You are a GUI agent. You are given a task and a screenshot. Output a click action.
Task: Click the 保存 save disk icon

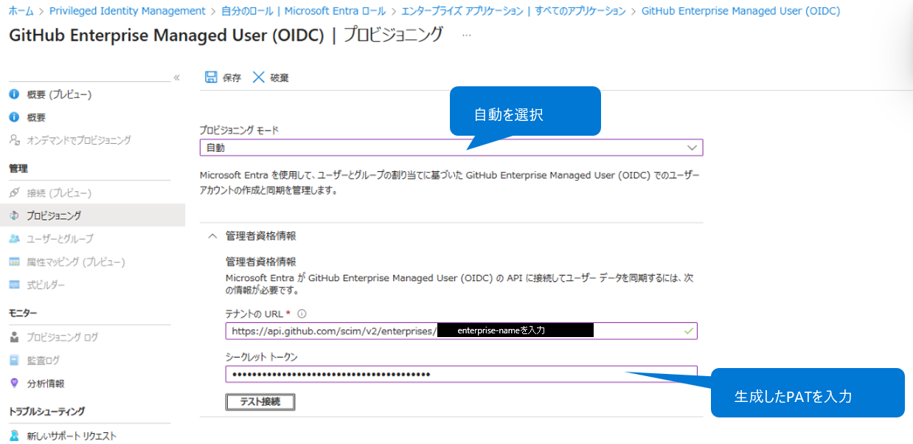(211, 77)
